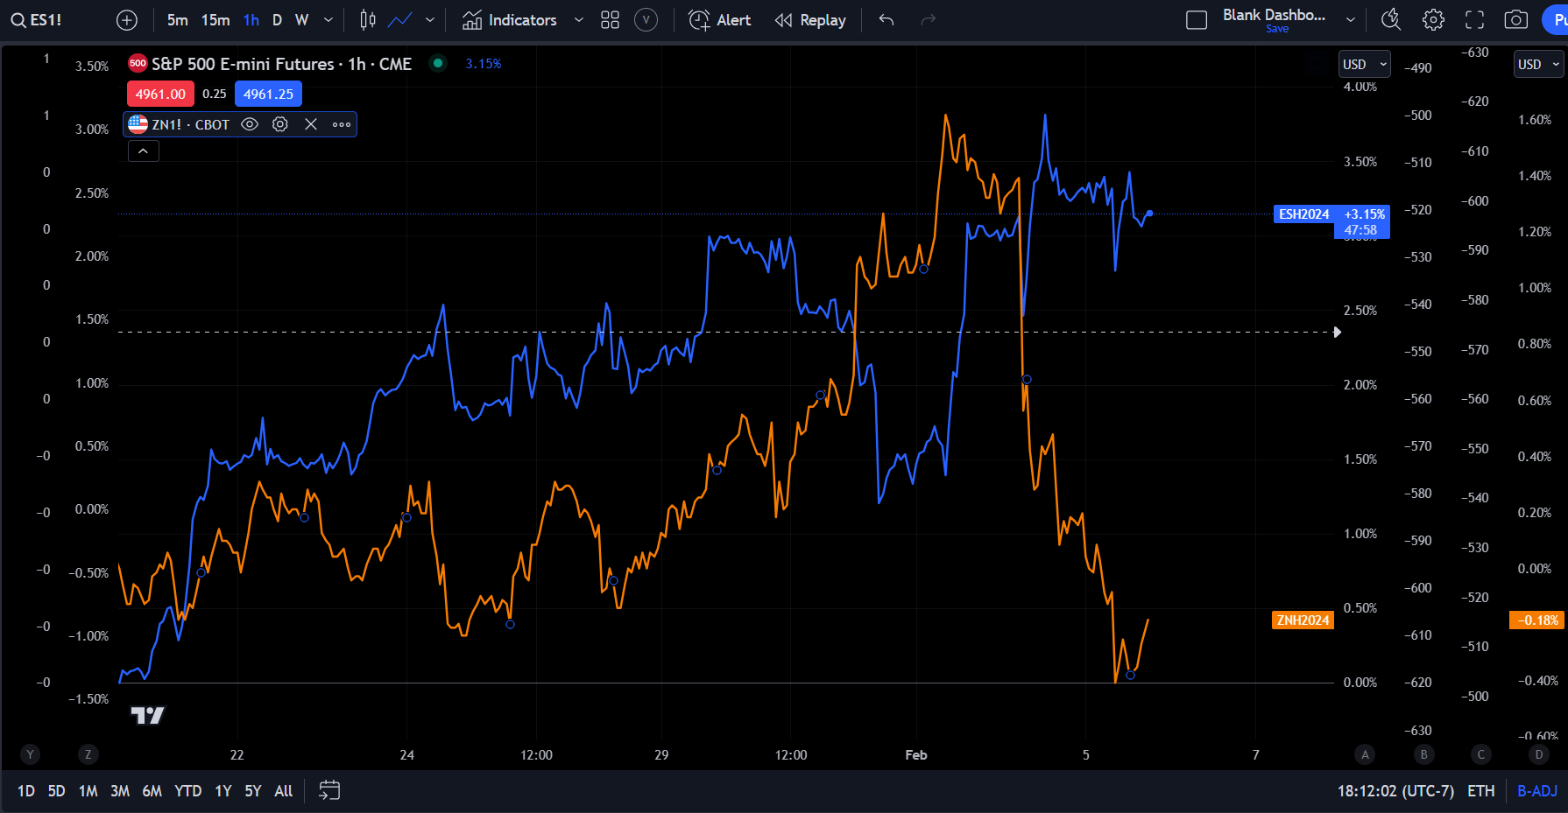The height and width of the screenshot is (813, 1568).
Task: Open the indicator templates grid icon
Action: [x=611, y=20]
